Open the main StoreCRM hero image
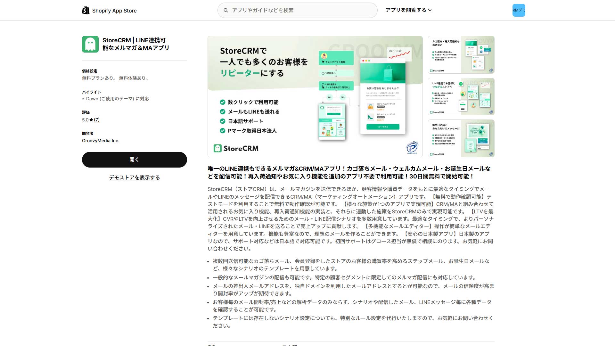The height and width of the screenshot is (346, 615). click(315, 96)
